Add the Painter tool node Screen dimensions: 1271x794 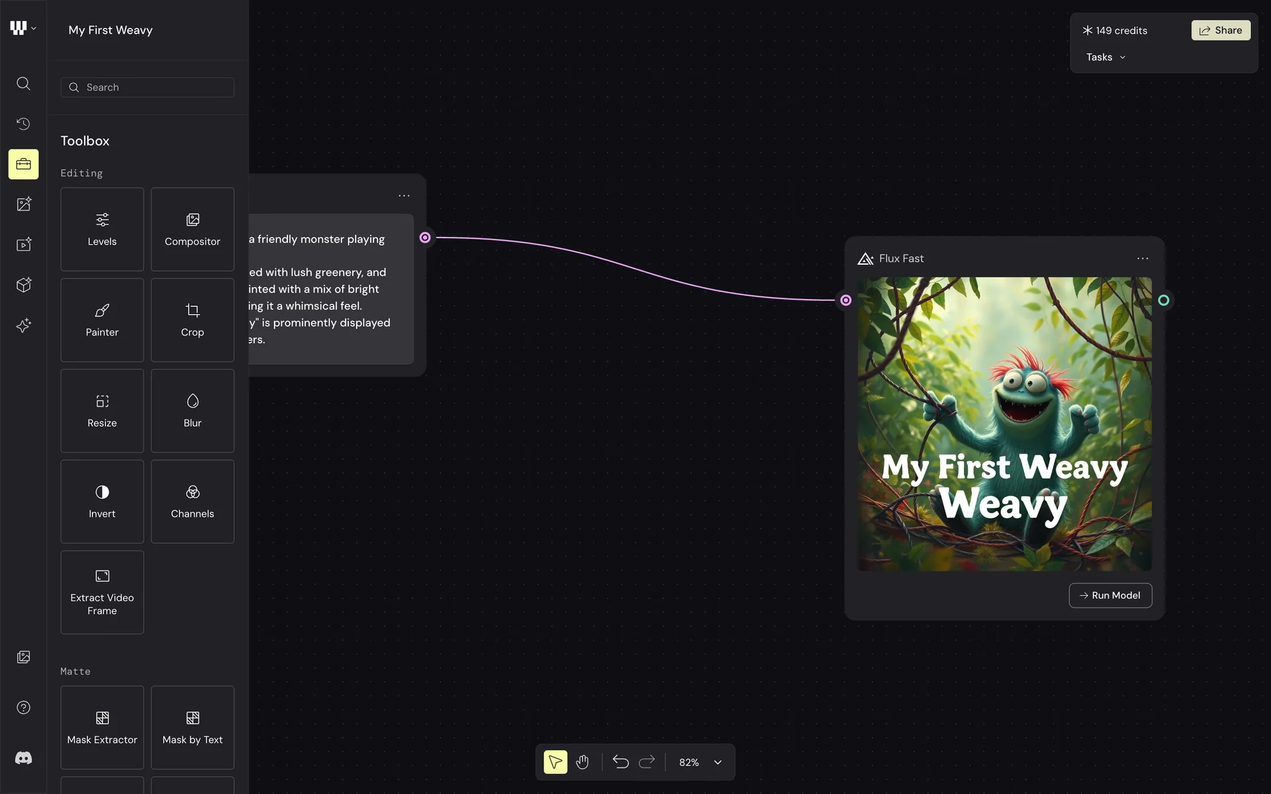102,320
